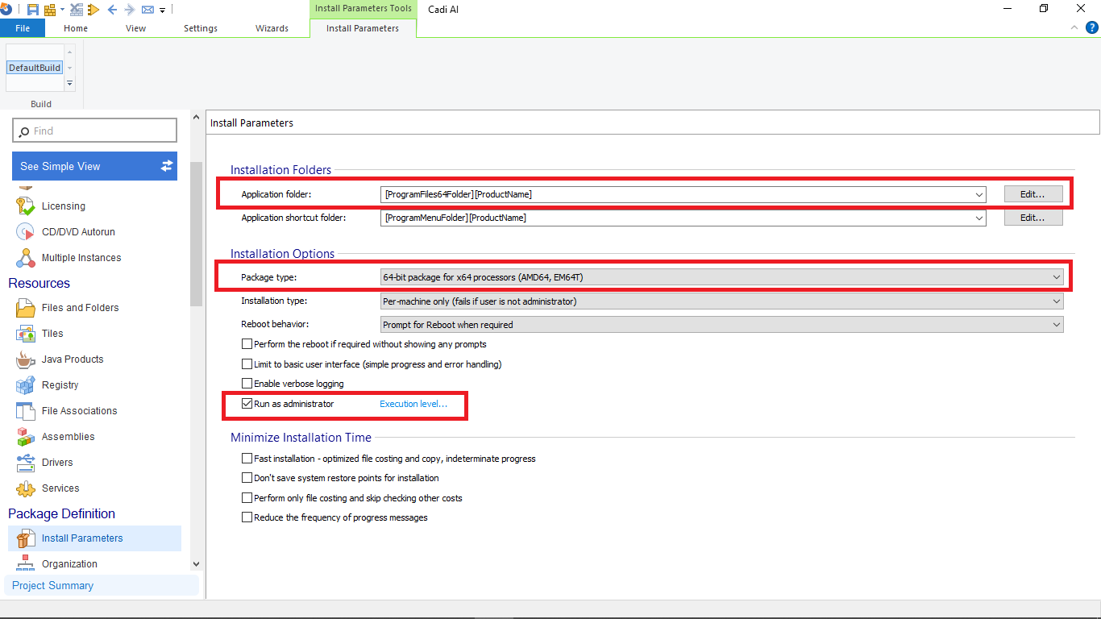Open the Java Products page icon
The image size is (1101, 619).
[x=26, y=359]
